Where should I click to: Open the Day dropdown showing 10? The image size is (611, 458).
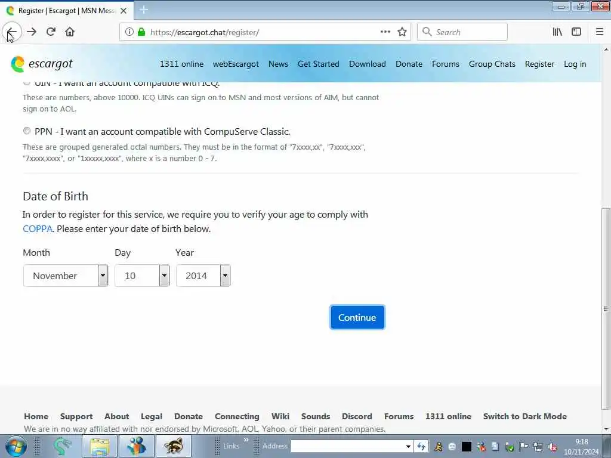click(142, 276)
